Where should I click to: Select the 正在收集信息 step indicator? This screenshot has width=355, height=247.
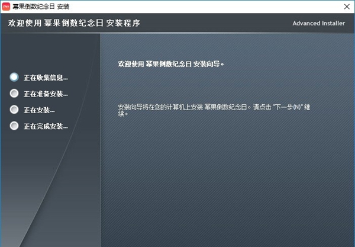pyautogui.click(x=14, y=77)
